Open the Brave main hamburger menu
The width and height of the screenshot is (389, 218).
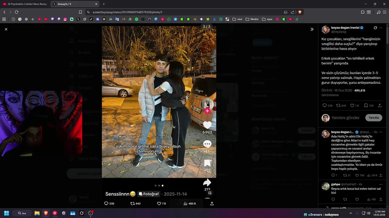[385, 12]
